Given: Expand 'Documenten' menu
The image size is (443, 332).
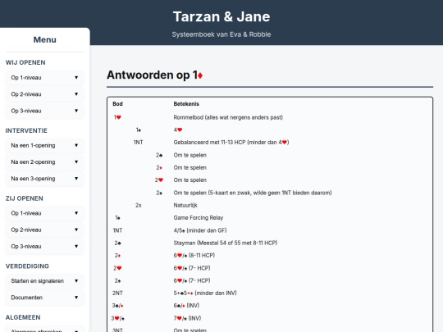Looking at the screenshot, I should (x=44, y=298).
